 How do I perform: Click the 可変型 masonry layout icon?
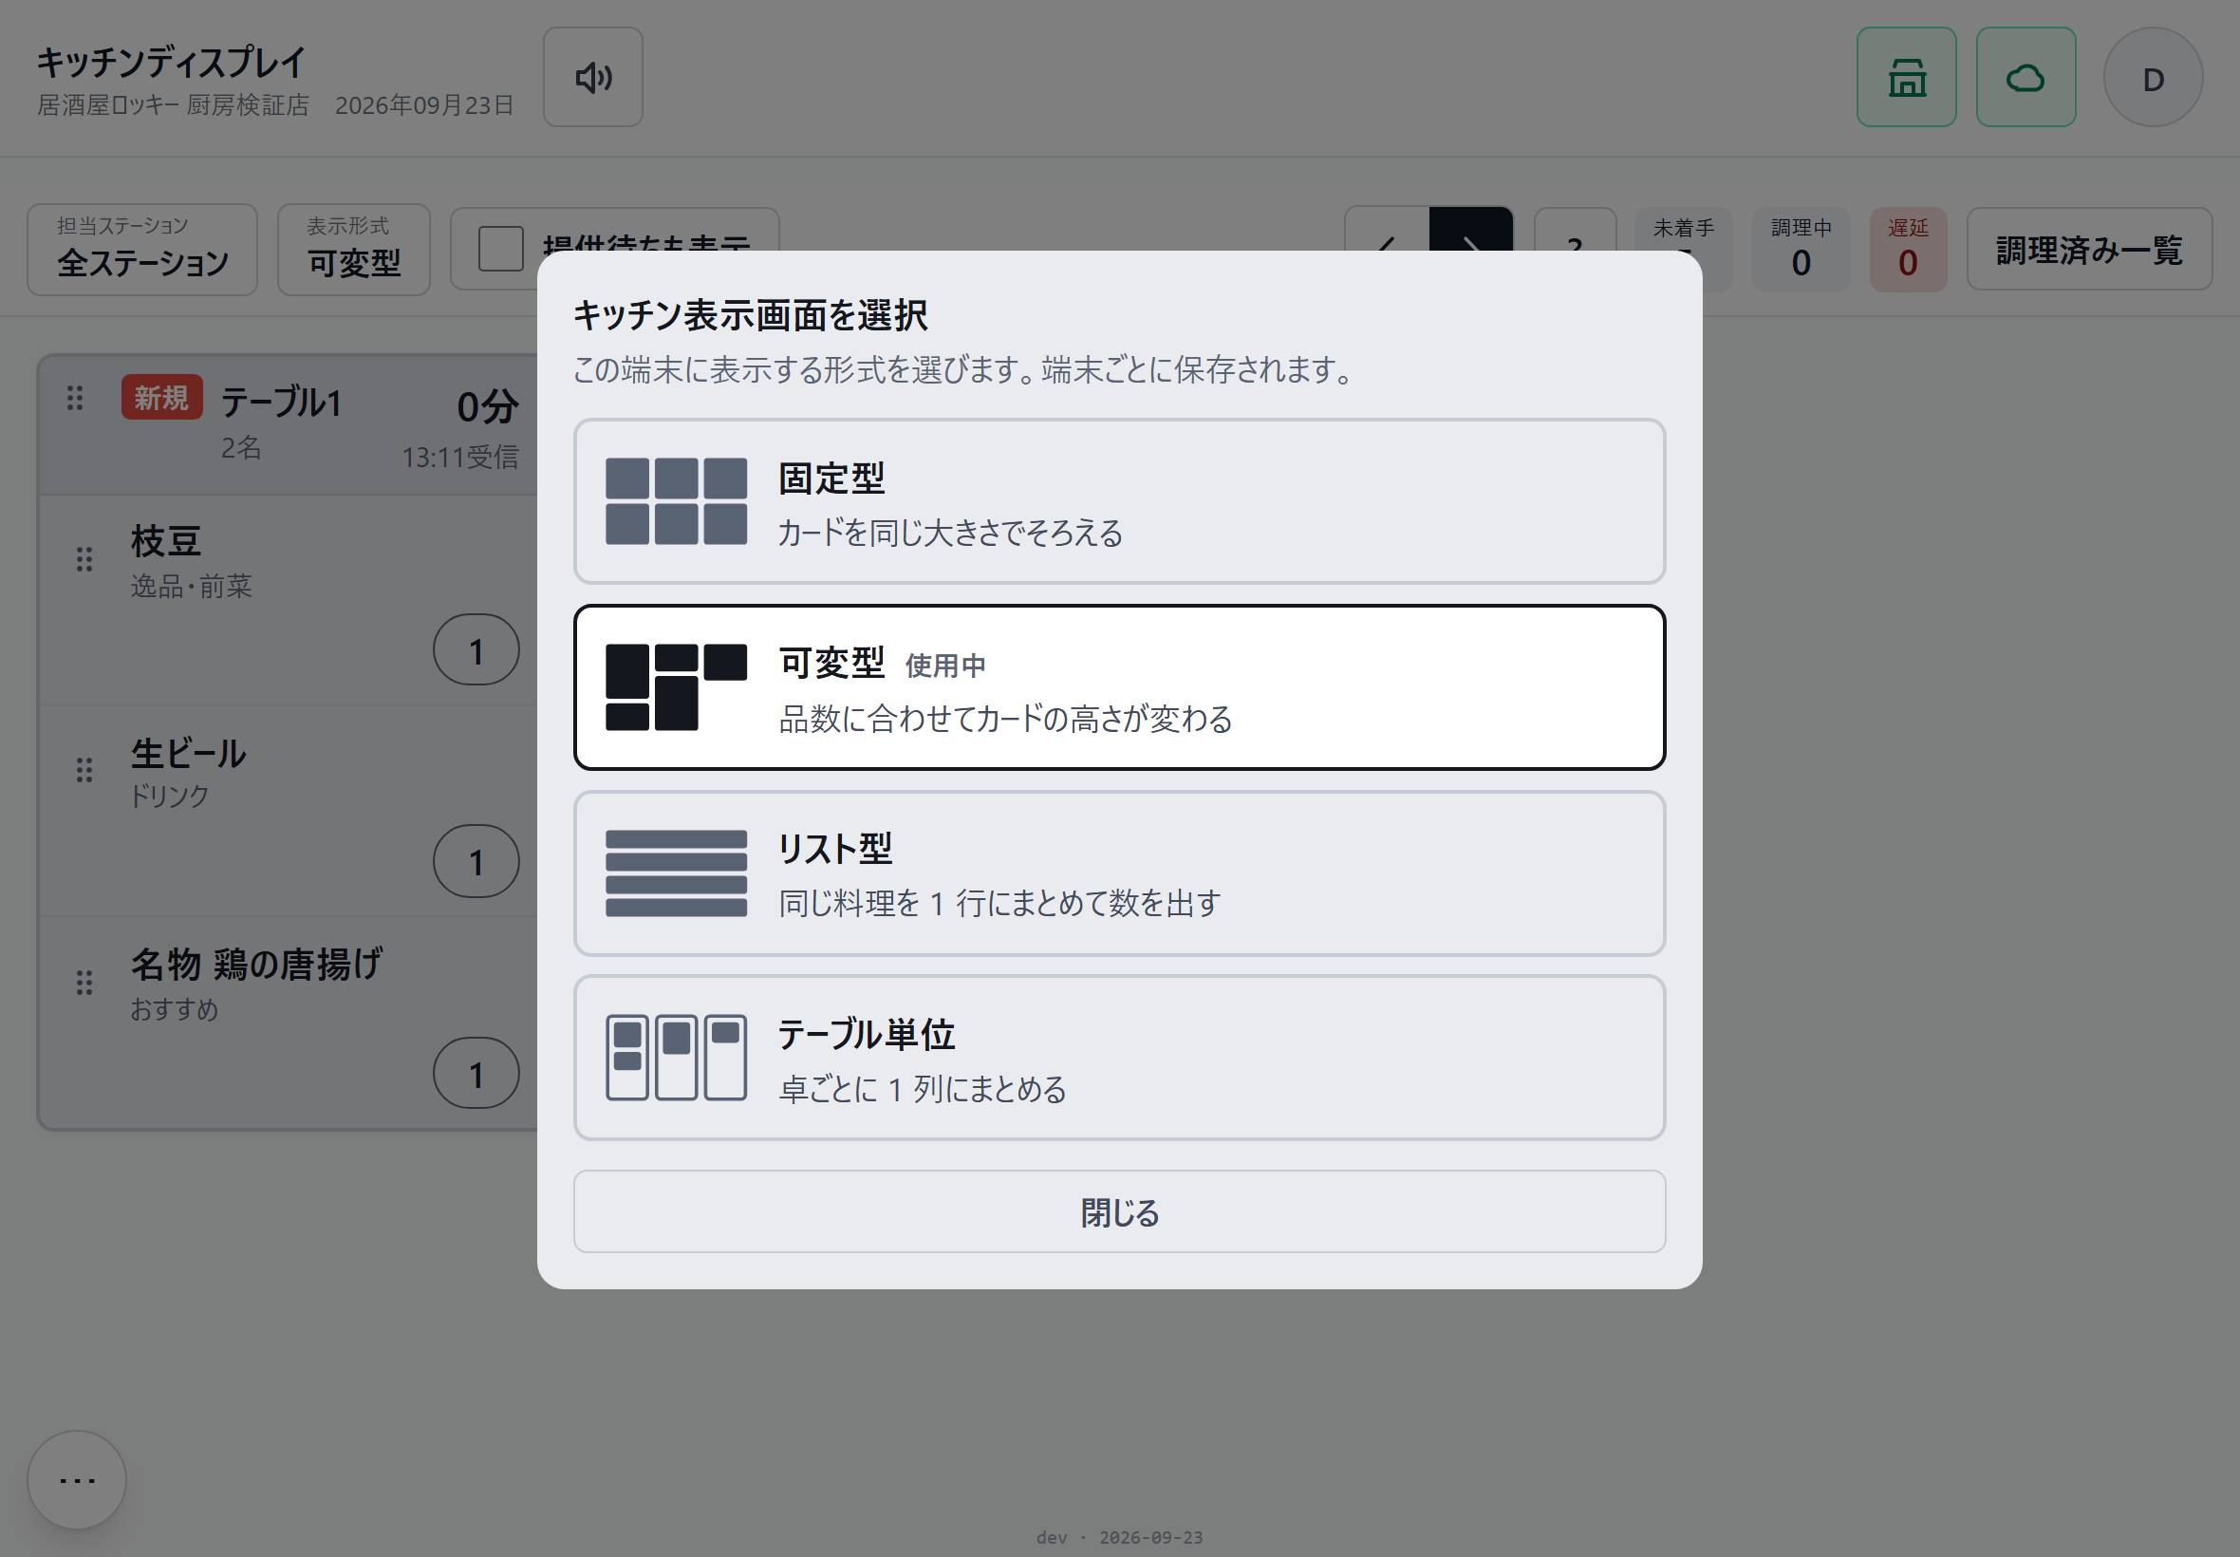676,686
